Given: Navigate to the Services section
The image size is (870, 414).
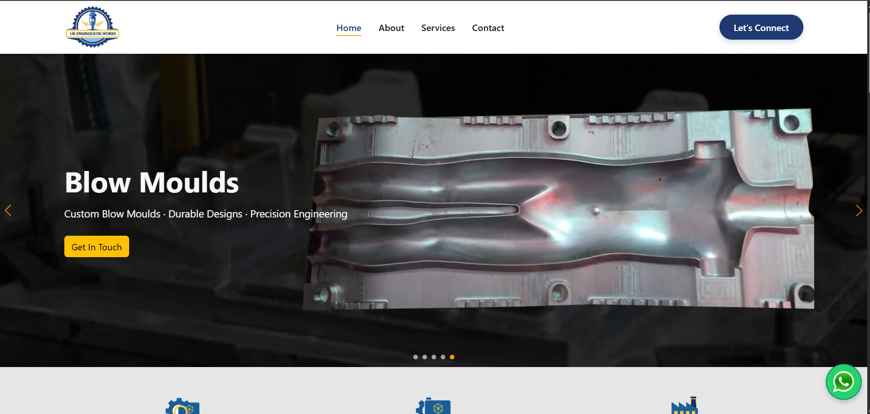Looking at the screenshot, I should click(x=438, y=28).
